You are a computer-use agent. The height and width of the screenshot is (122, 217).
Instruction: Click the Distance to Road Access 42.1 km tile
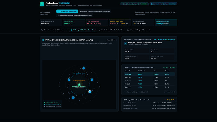(162, 57)
